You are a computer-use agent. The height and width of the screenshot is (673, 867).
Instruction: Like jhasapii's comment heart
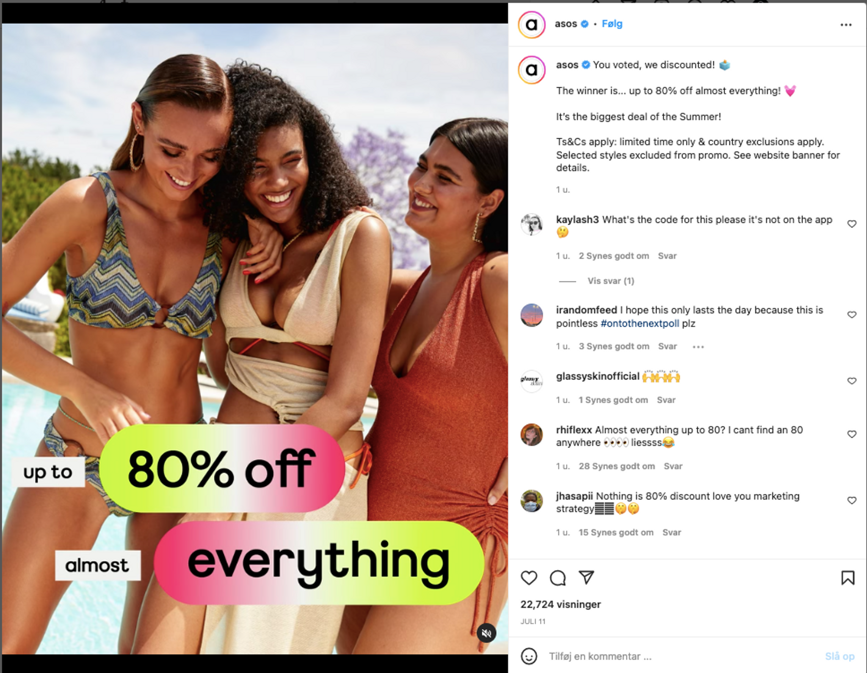[852, 500]
